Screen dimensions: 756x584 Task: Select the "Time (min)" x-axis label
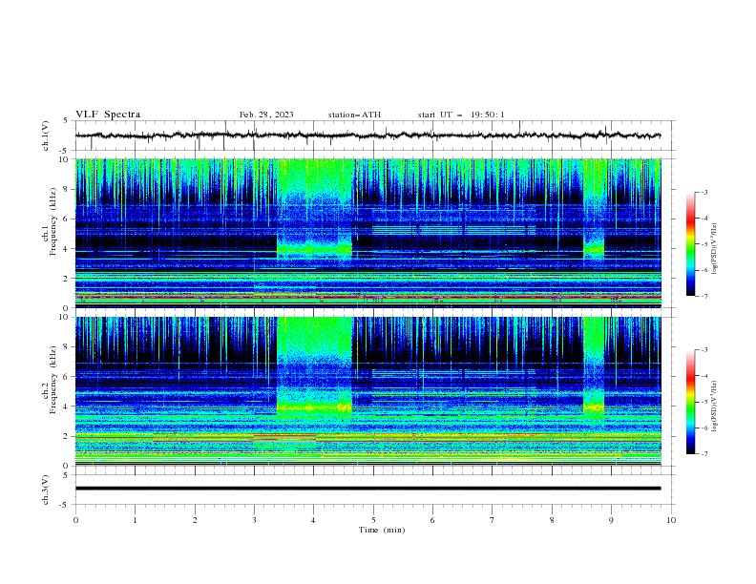[382, 530]
